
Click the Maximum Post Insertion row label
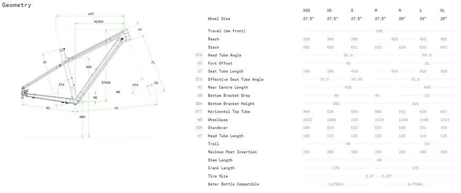[232, 152]
